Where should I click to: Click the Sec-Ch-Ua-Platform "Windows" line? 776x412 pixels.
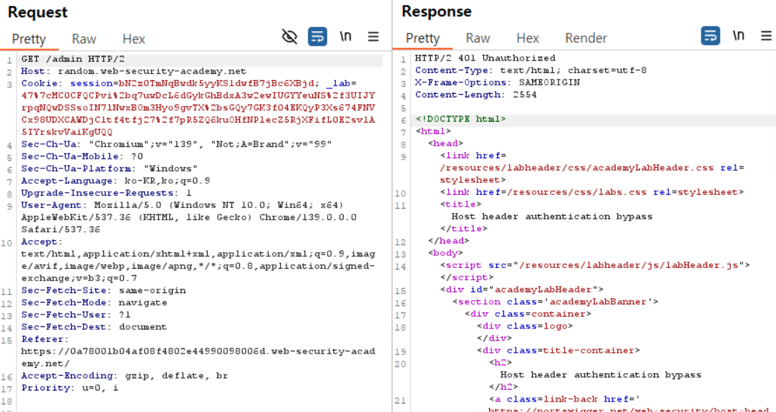(109, 168)
